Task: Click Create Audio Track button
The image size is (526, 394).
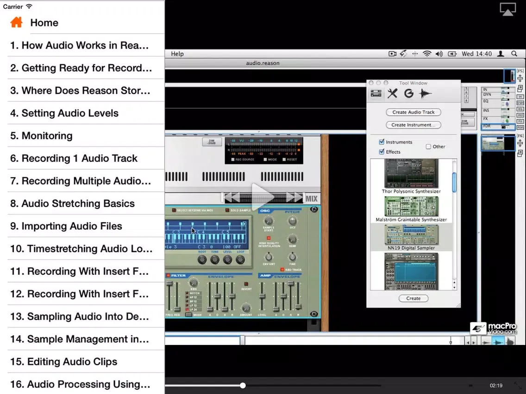Action: coord(413,112)
